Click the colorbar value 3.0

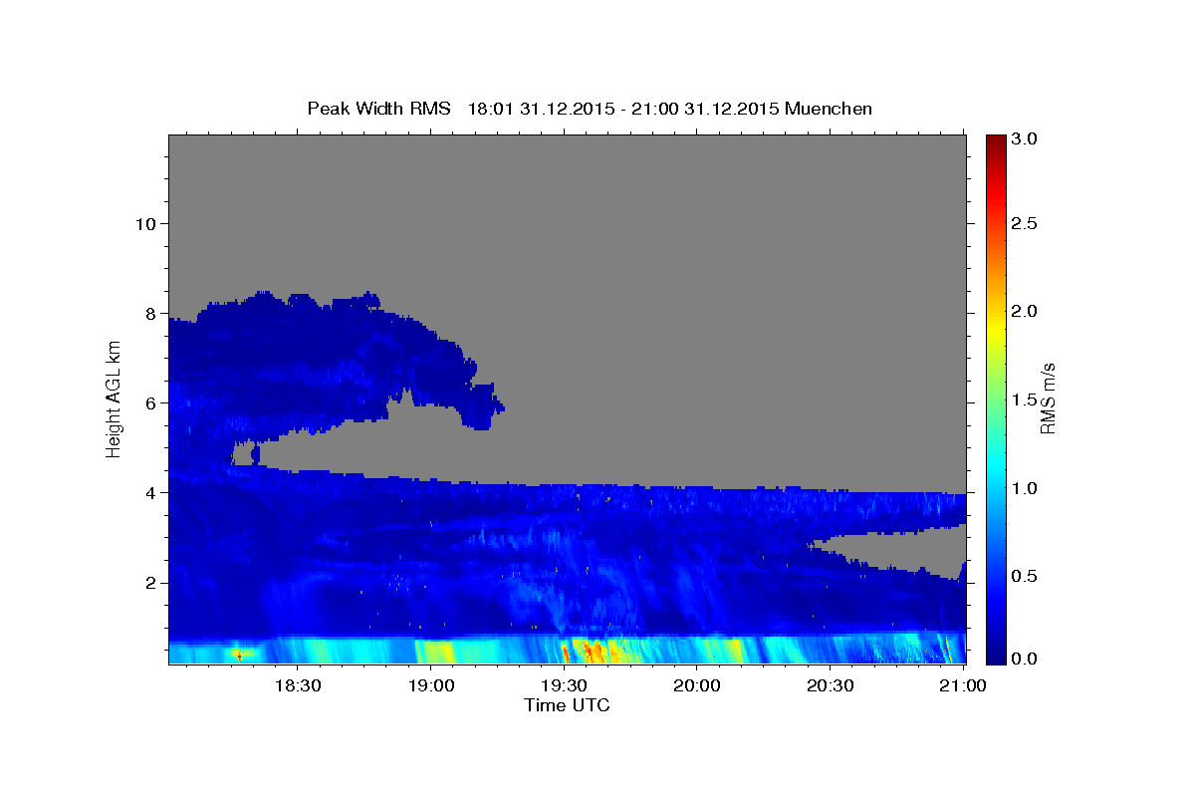tap(1025, 139)
